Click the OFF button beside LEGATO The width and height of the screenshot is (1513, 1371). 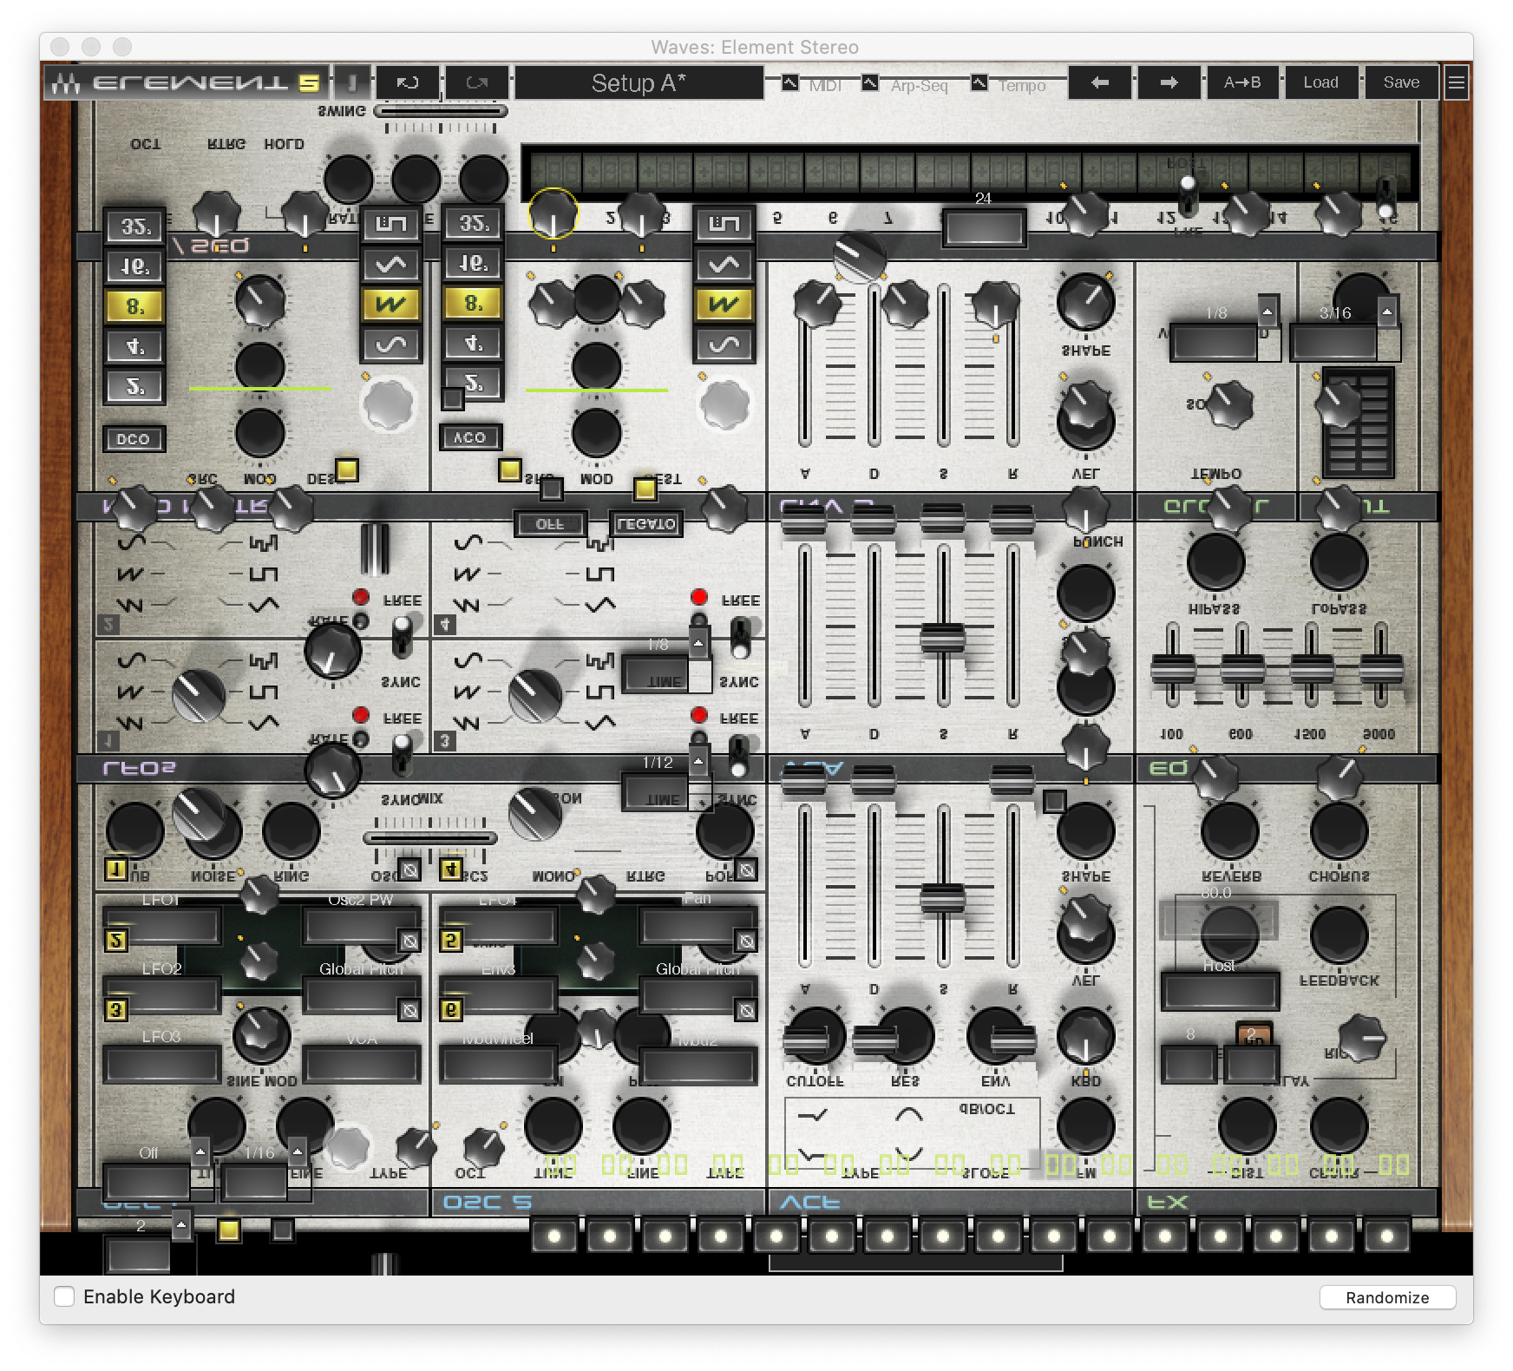[550, 524]
